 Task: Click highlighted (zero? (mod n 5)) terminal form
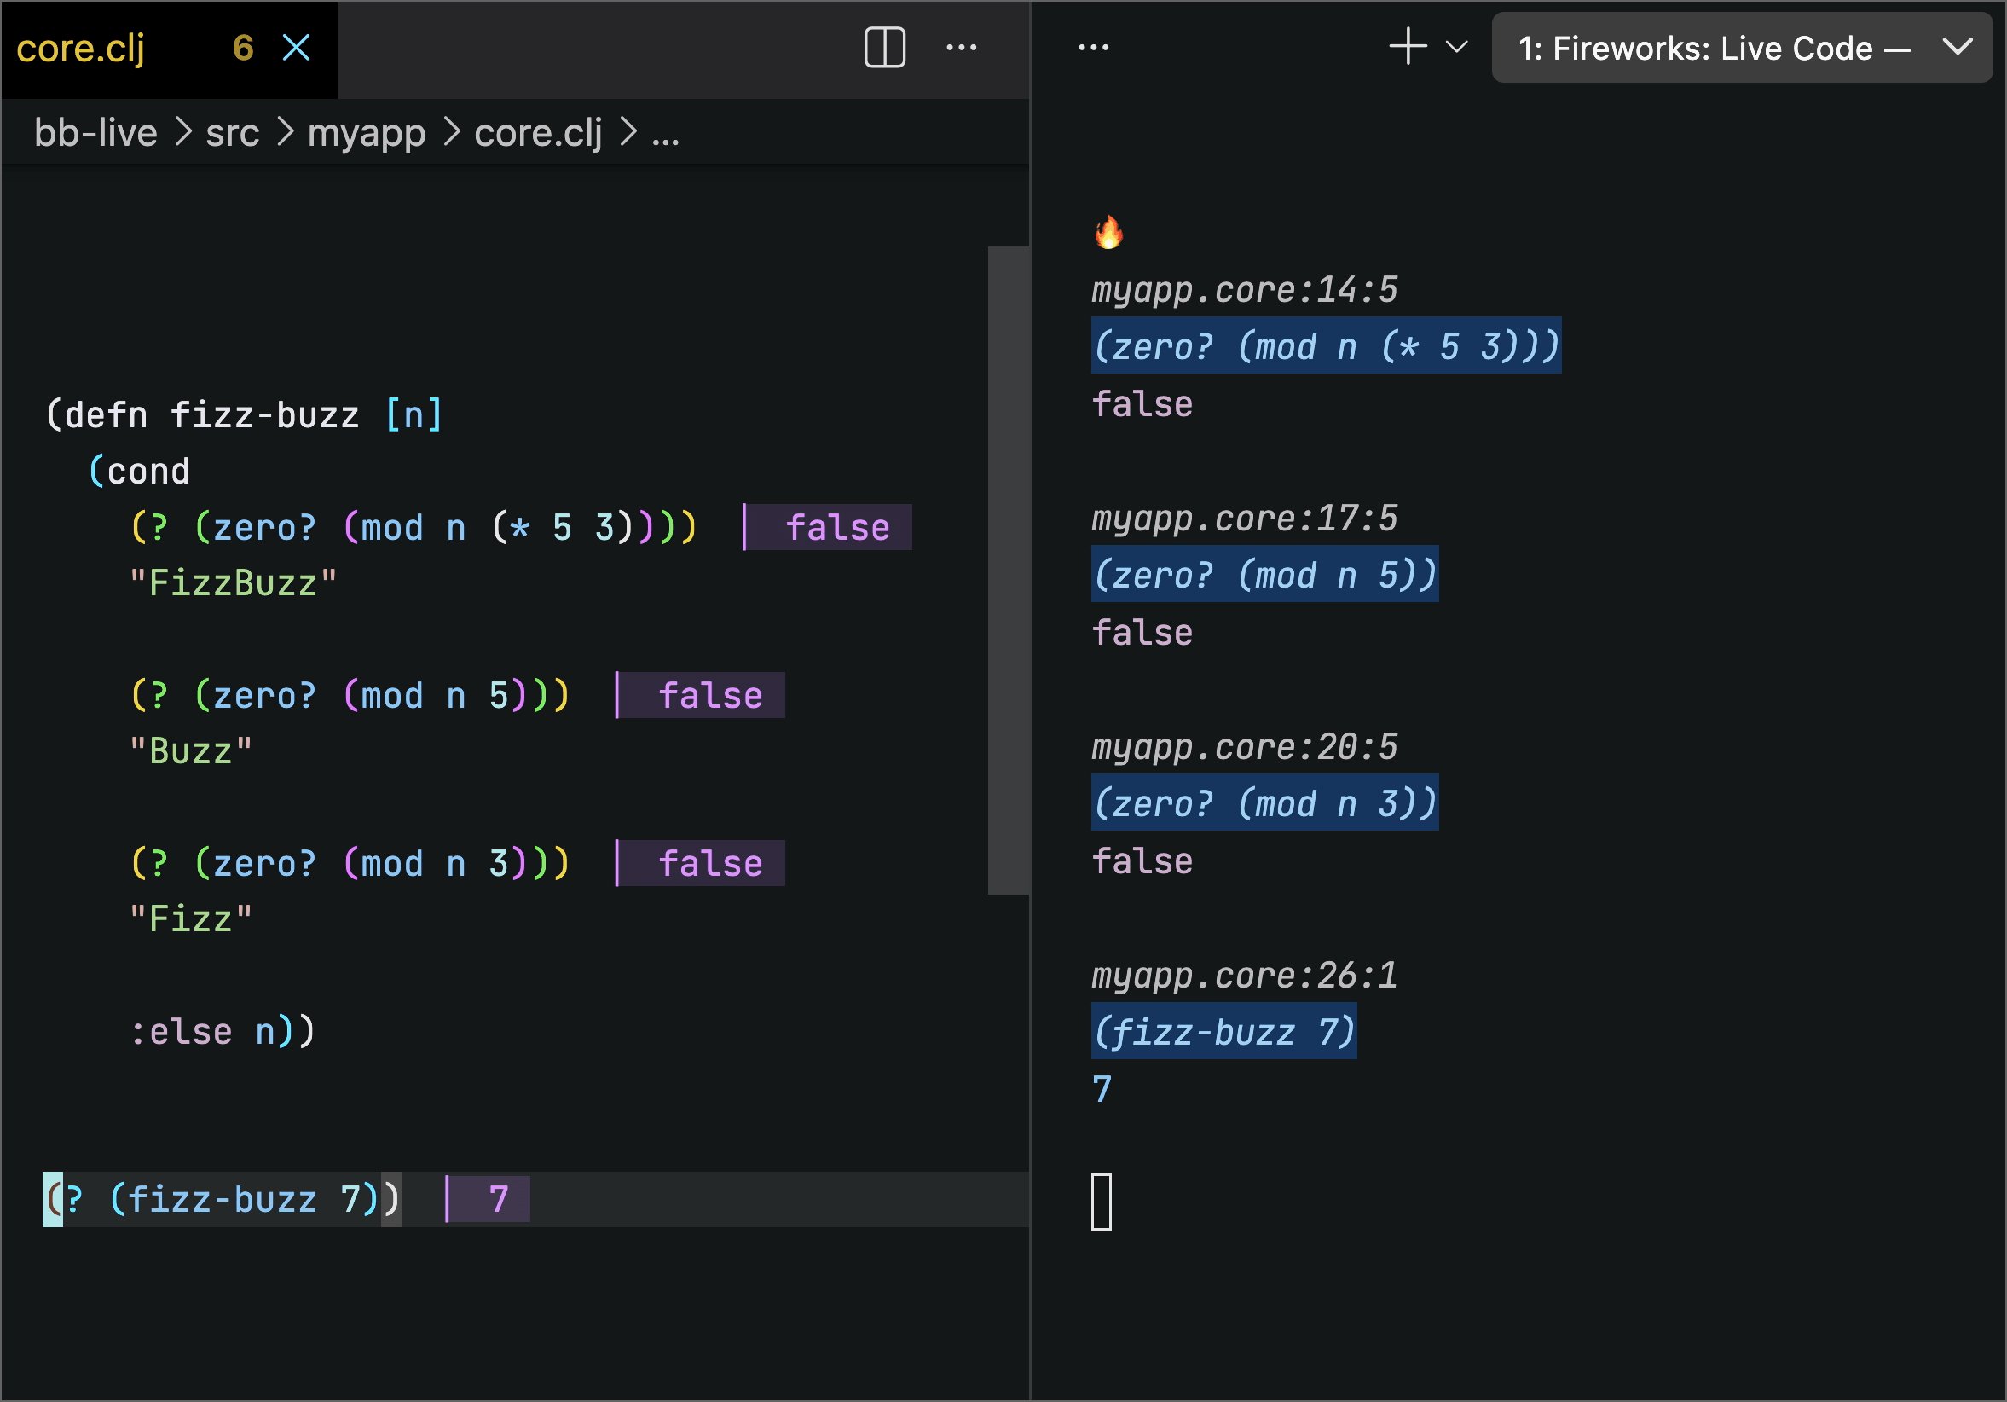pos(1265,575)
